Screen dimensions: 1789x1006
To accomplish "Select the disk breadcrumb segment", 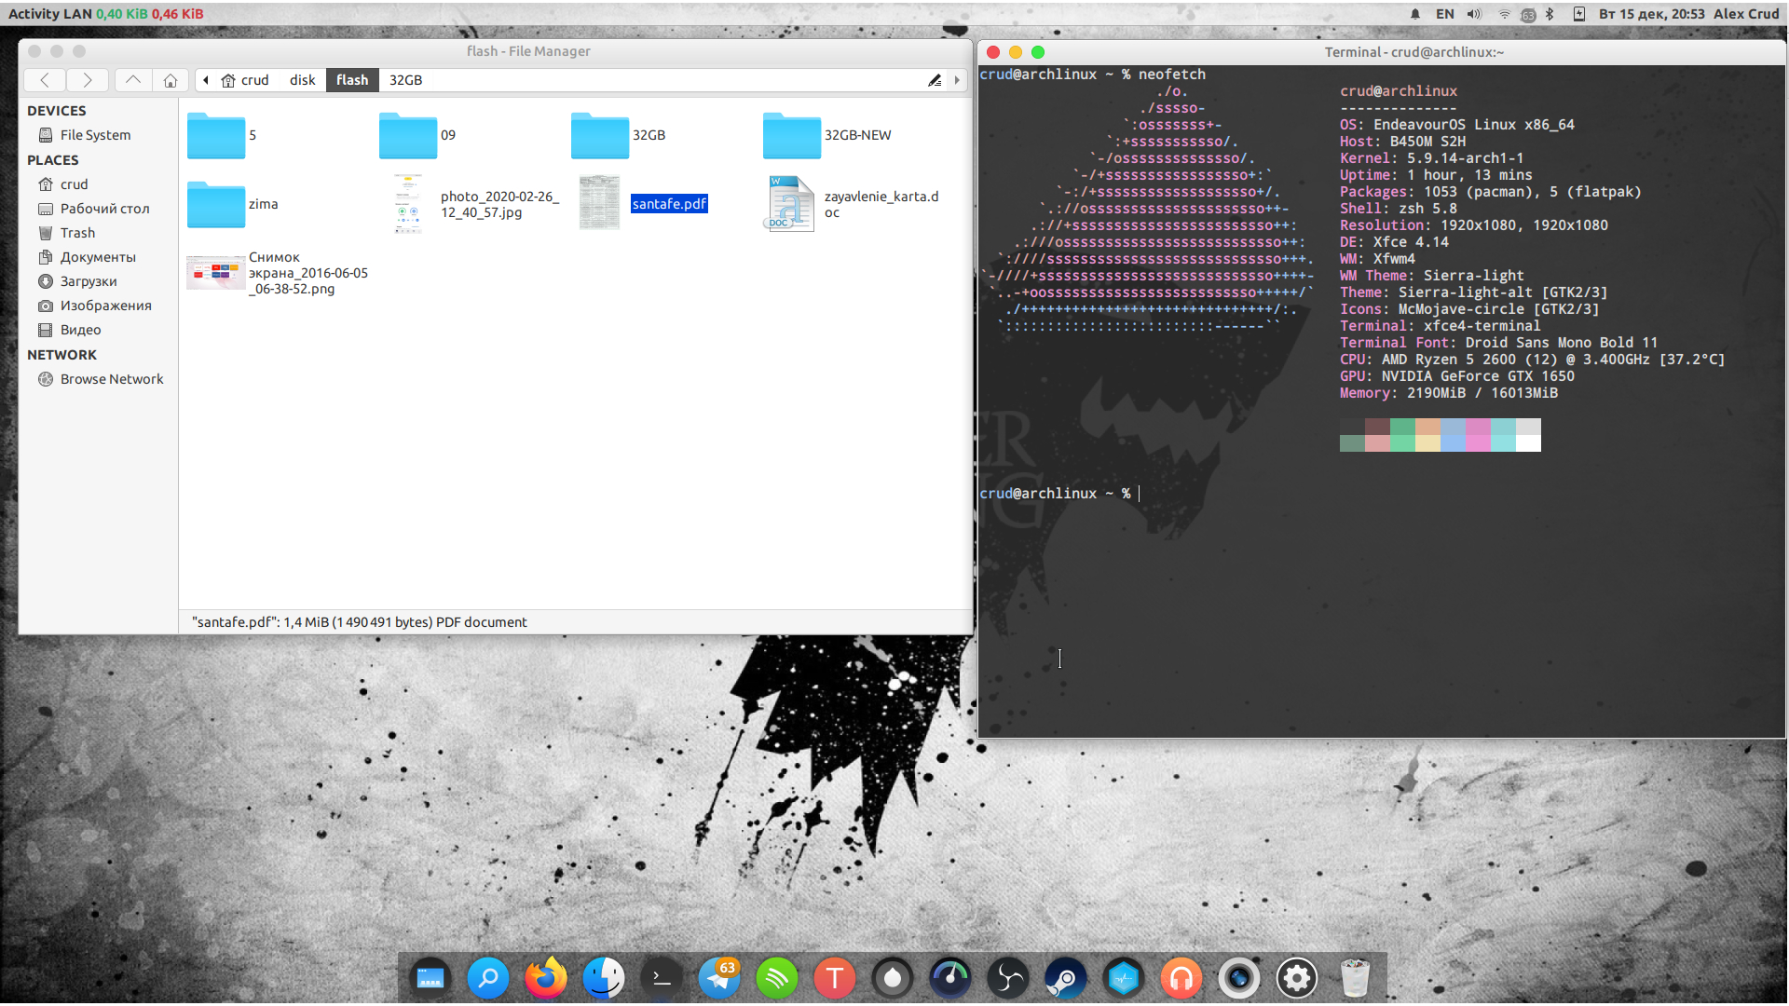I will [301, 80].
